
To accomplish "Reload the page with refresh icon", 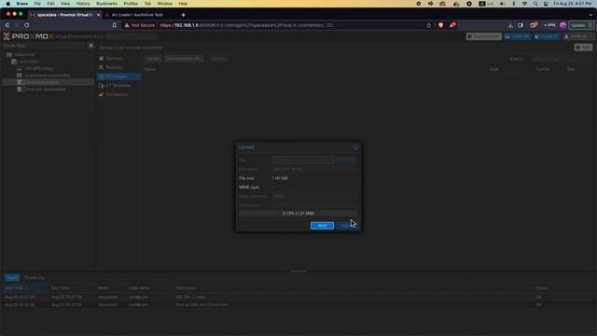I will (x=27, y=25).
